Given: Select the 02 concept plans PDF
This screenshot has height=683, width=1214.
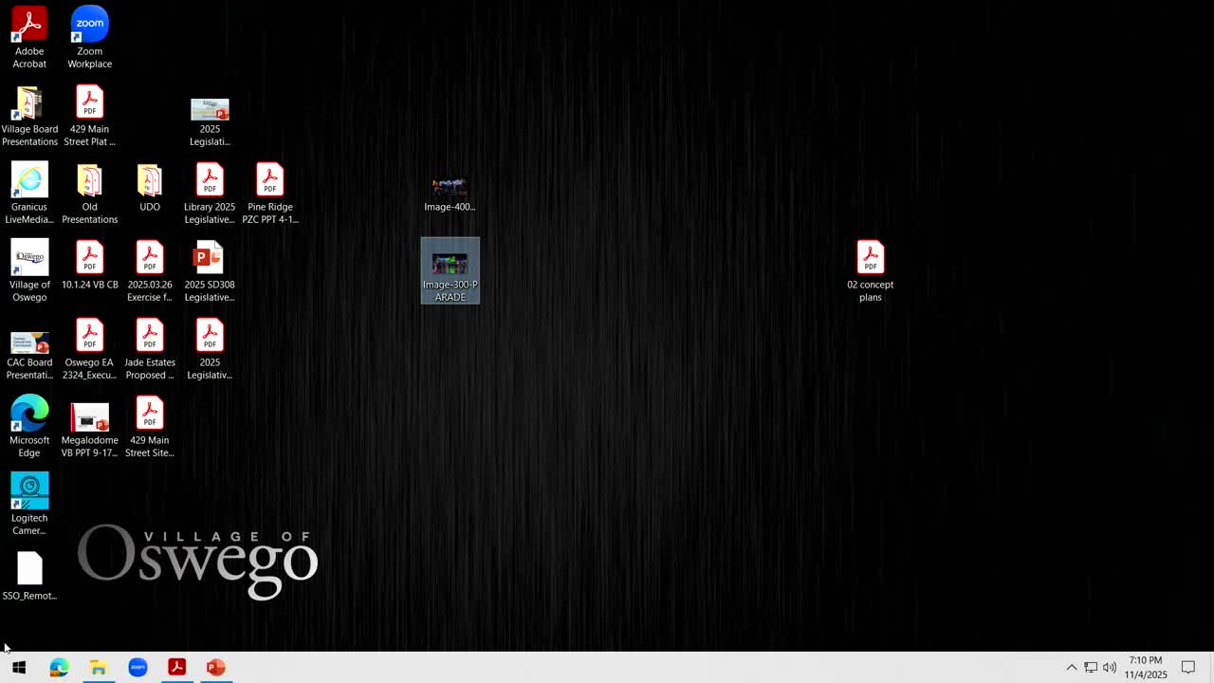Looking at the screenshot, I should 871,271.
